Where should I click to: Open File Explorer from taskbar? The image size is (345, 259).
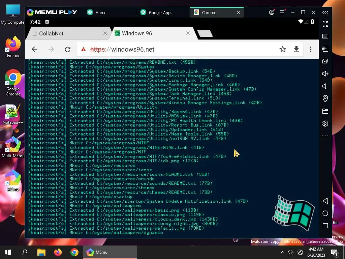(x=41, y=252)
